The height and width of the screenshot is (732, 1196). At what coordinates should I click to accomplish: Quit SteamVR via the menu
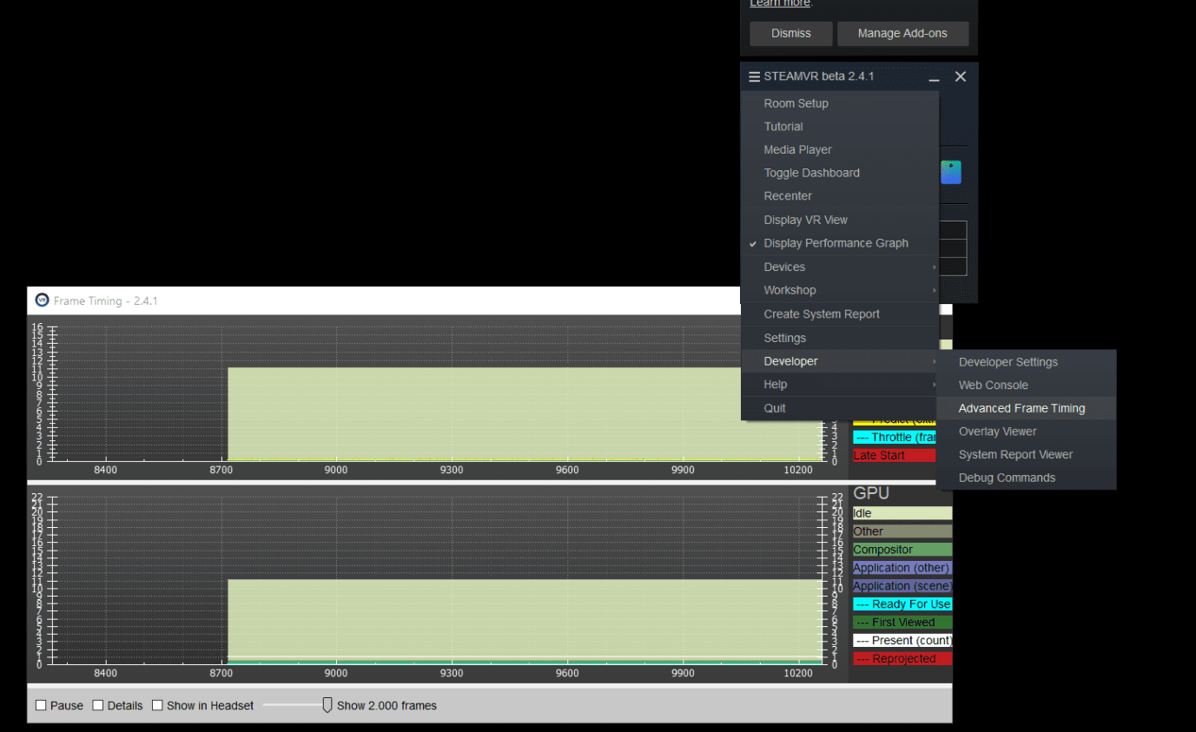tap(839, 408)
